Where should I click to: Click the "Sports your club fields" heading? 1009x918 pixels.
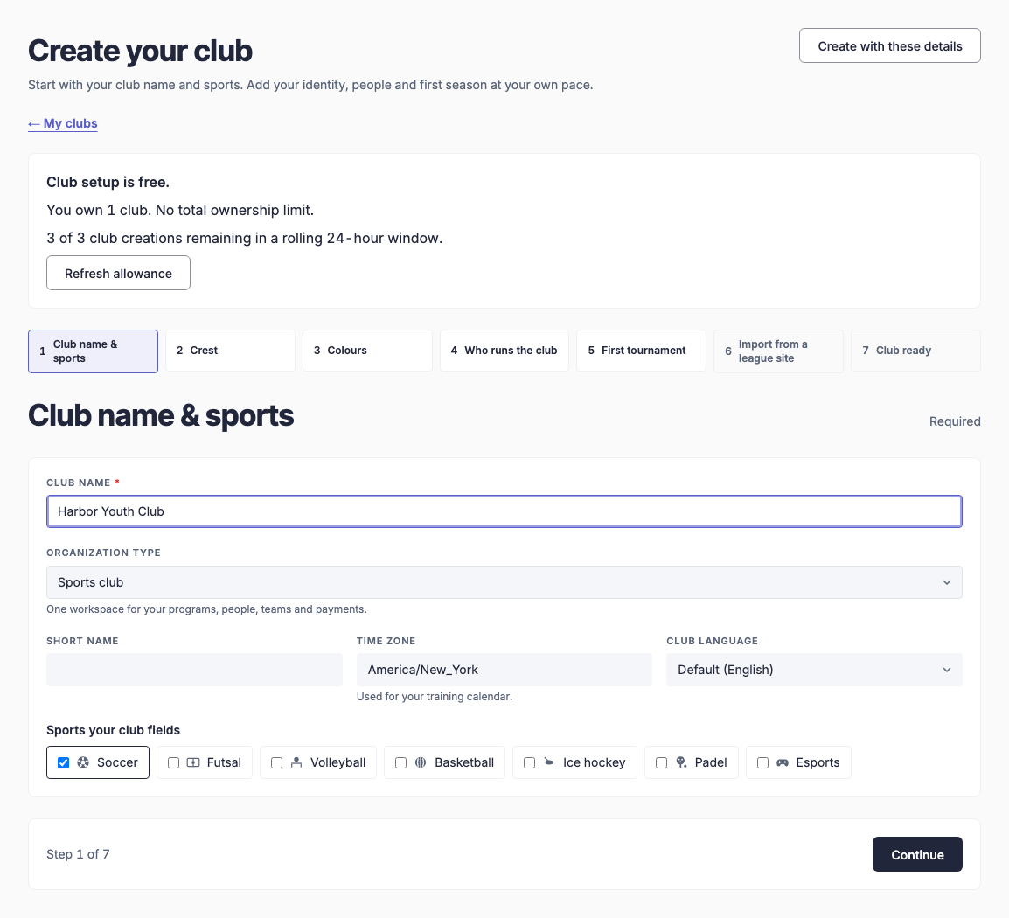tap(114, 730)
